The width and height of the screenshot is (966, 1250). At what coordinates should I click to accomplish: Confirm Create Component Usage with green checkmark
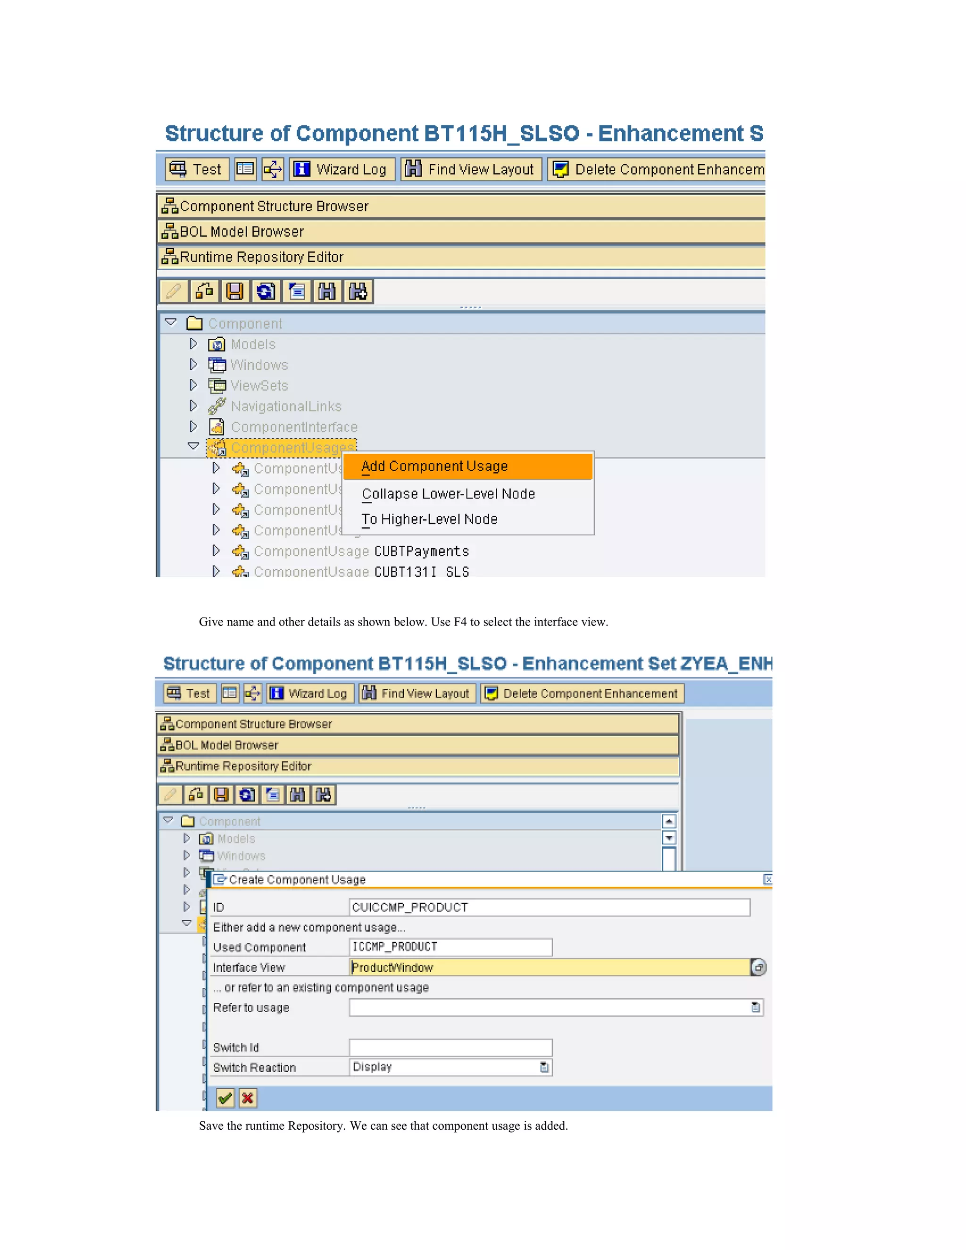pyautogui.click(x=225, y=1098)
